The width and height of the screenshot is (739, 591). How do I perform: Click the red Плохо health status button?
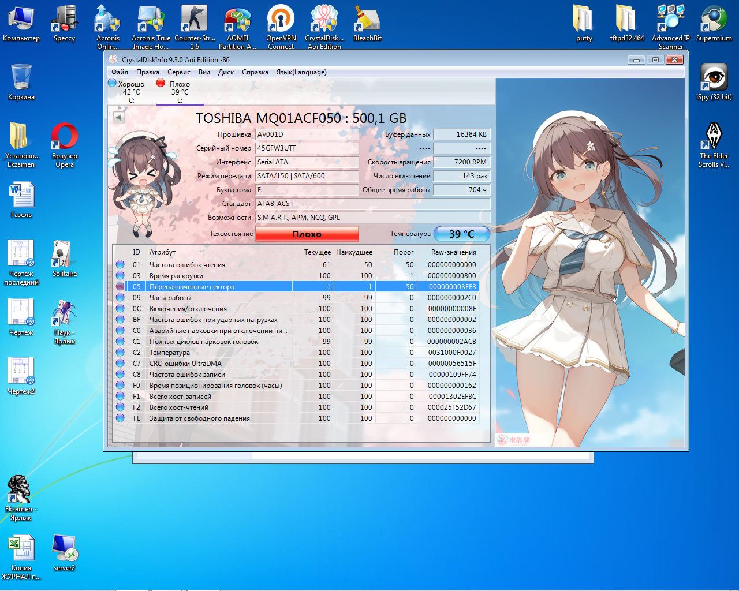pyautogui.click(x=307, y=234)
